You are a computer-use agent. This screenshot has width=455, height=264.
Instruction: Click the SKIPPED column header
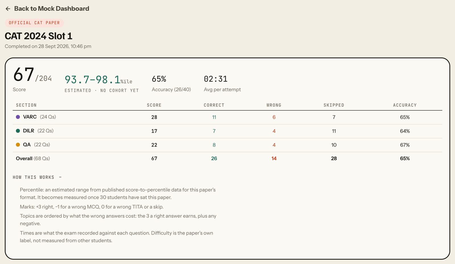pyautogui.click(x=334, y=105)
